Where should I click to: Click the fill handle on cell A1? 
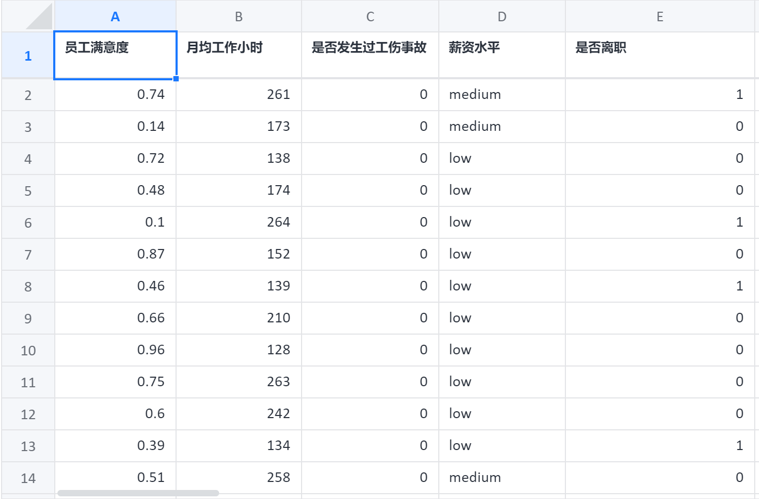pyautogui.click(x=176, y=79)
